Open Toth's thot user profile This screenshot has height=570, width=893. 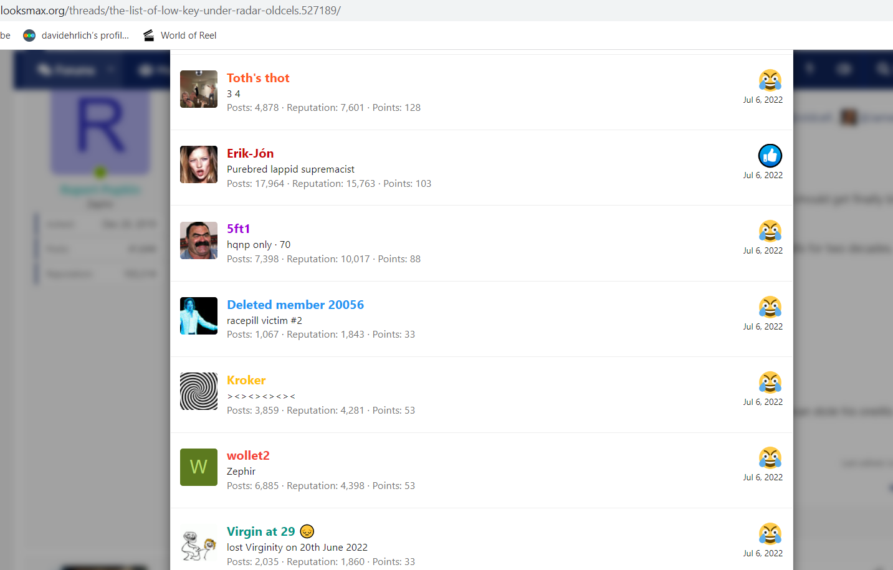coord(258,78)
